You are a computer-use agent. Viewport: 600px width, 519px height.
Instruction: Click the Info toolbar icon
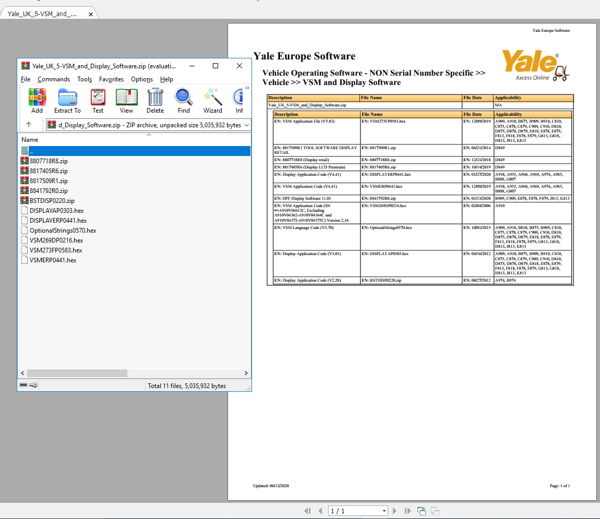[x=239, y=101]
